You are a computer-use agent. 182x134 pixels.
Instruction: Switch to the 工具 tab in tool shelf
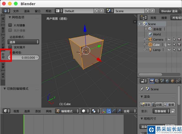pos(3,20)
